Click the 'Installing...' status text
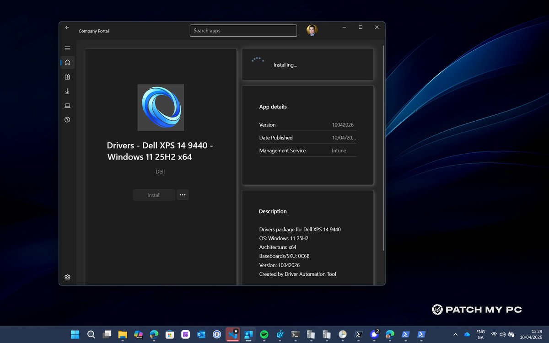This screenshot has width=549, height=343. click(285, 65)
